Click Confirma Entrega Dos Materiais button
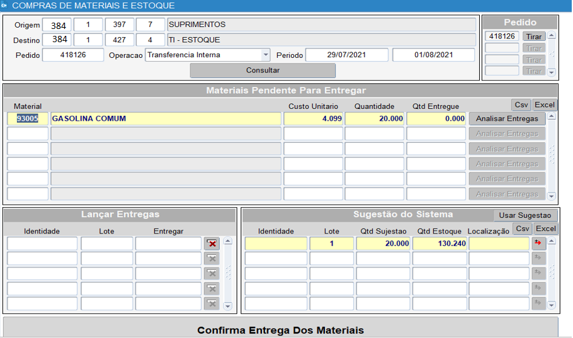The height and width of the screenshot is (338, 573). coord(281,328)
